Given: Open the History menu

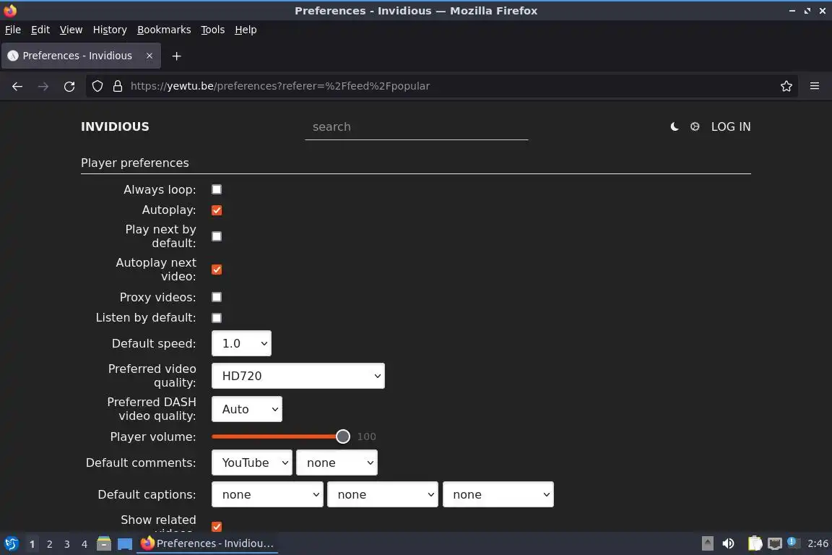Looking at the screenshot, I should coord(110,30).
